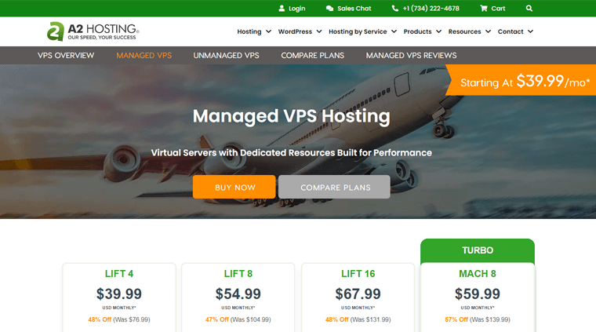Click the gray Compare Plans button
The height and width of the screenshot is (332, 596).
coord(334,187)
